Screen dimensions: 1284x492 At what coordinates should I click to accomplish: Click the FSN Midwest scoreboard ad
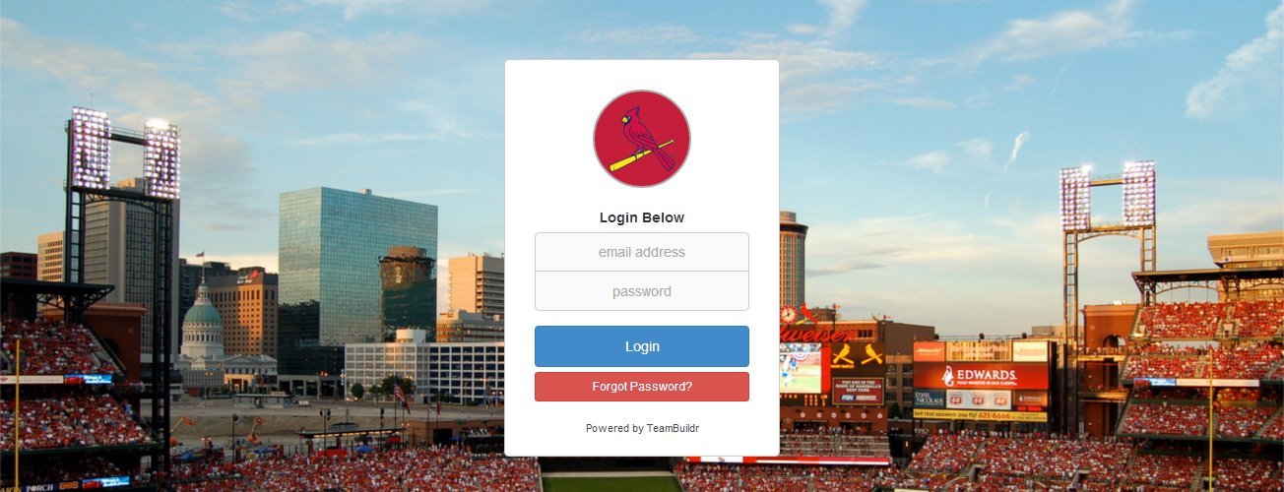[858, 390]
